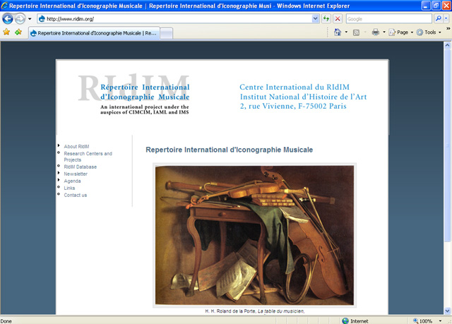Image resolution: width=452 pixels, height=324 pixels.
Task: Open Favorites Center star icon
Action: (x=6, y=32)
